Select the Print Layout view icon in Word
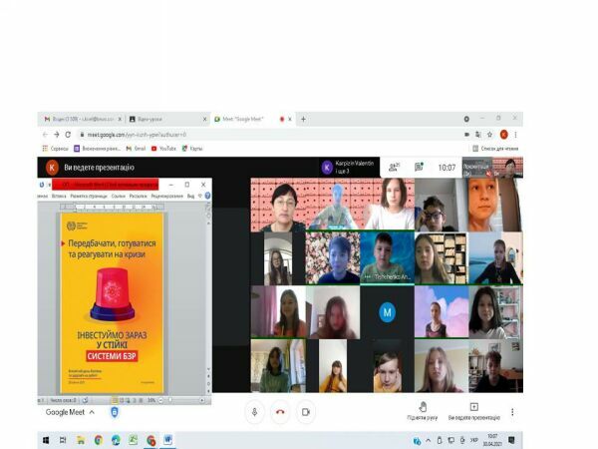This screenshot has height=449, width=598. pyautogui.click(x=115, y=400)
